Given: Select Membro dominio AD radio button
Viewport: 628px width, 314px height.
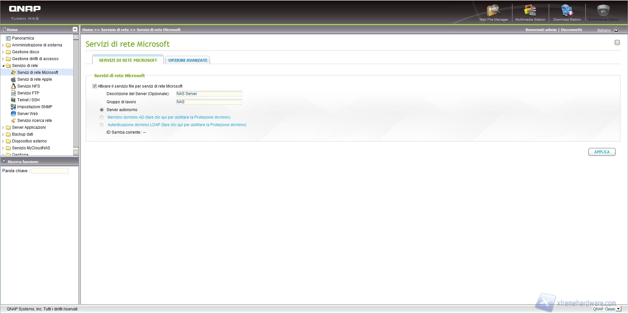Looking at the screenshot, I should click(102, 117).
